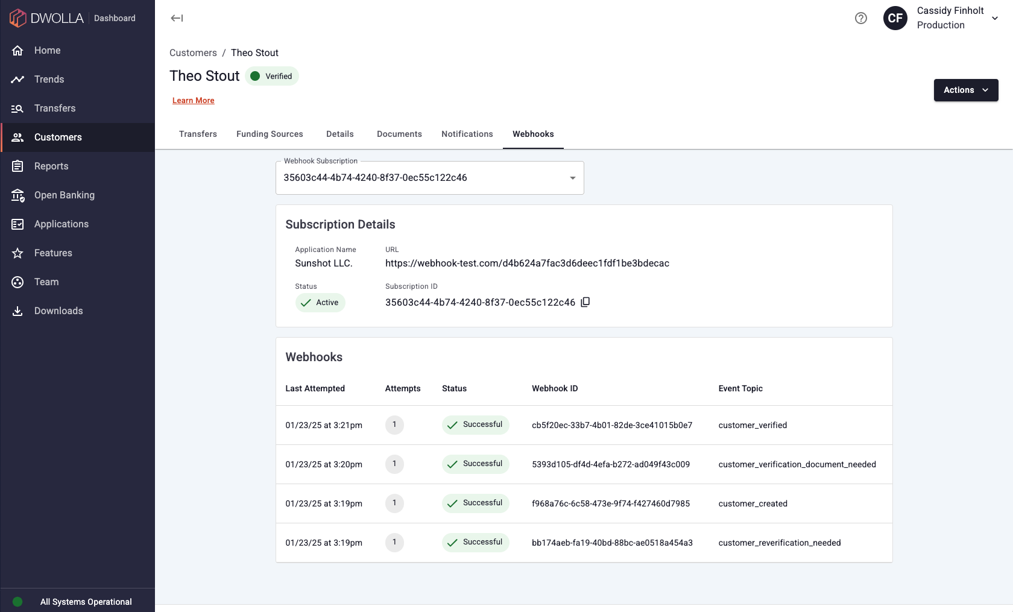Click the green Verified status dot
The width and height of the screenshot is (1013, 612).
(x=255, y=76)
